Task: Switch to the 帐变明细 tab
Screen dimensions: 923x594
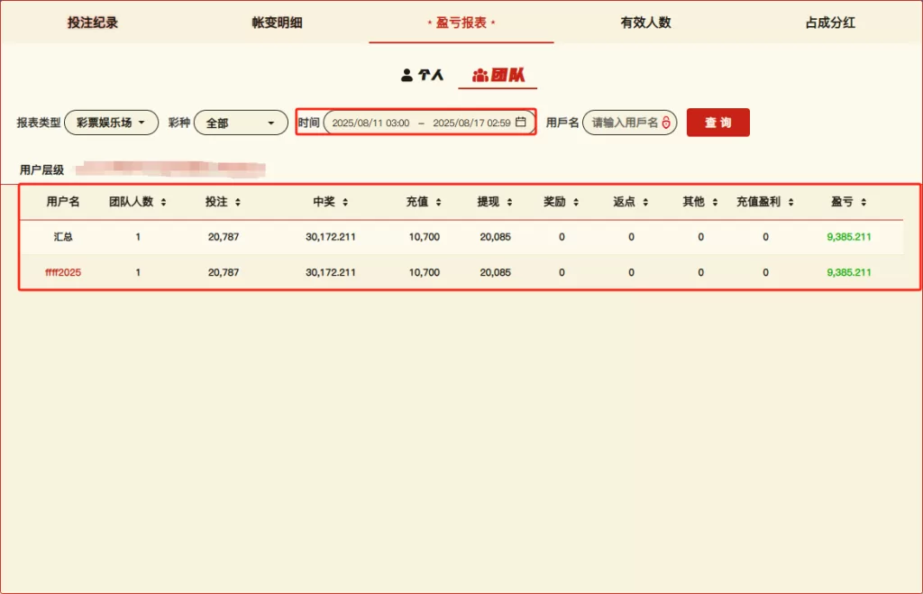Action: (277, 23)
